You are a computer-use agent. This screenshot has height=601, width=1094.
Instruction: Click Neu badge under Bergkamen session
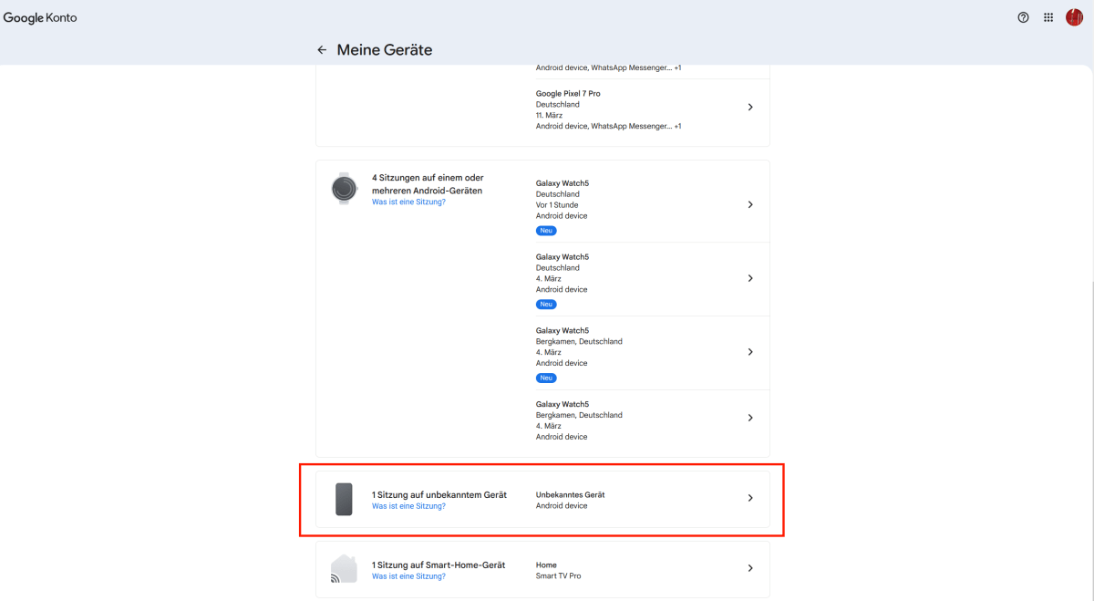(x=546, y=378)
